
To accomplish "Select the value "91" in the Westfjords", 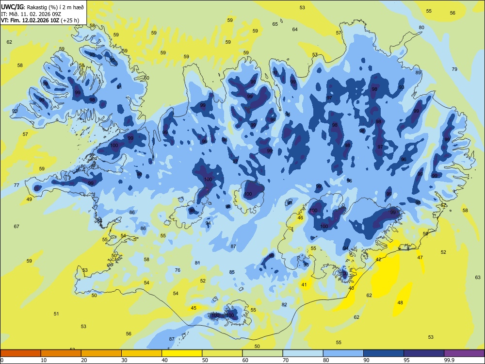I will click(119, 87).
